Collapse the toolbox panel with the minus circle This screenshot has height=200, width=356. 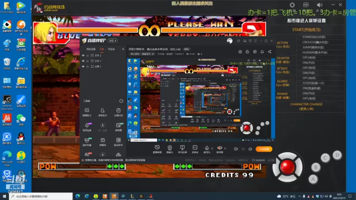[x=121, y=101]
